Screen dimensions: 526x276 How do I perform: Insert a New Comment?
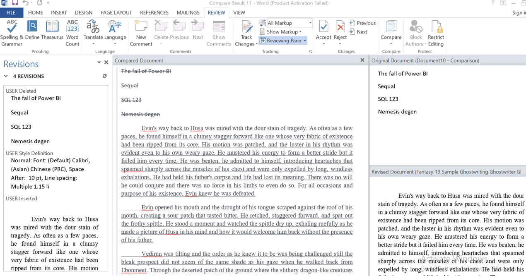pos(141,33)
